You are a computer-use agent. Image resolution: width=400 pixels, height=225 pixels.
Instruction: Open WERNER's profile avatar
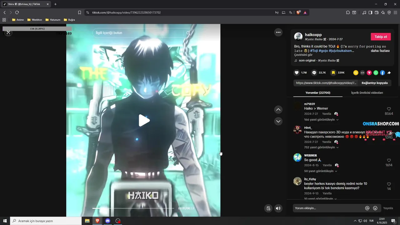click(297, 157)
